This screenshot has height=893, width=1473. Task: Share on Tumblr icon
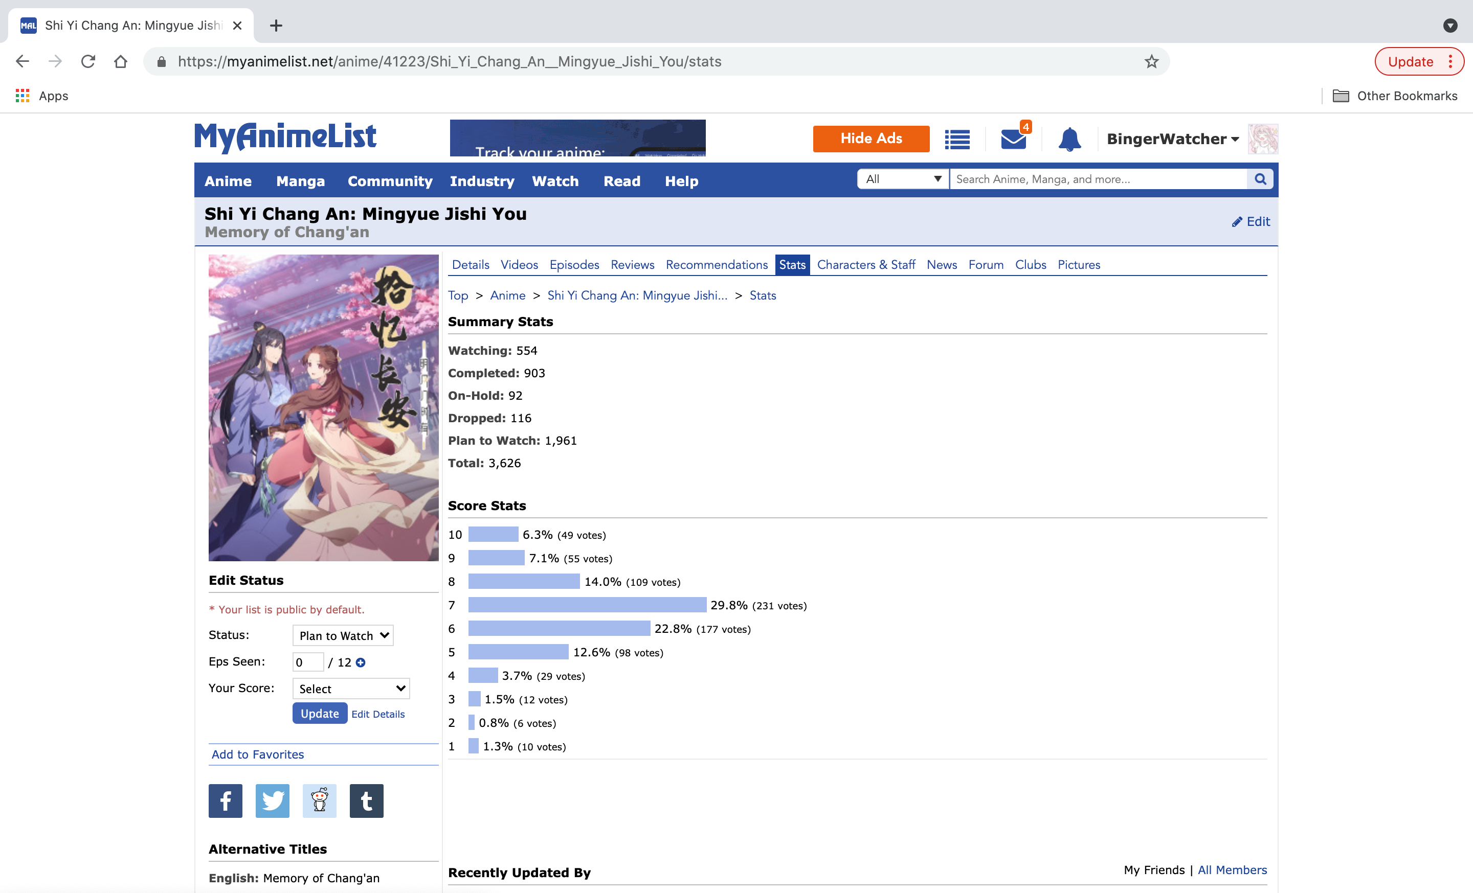366,800
